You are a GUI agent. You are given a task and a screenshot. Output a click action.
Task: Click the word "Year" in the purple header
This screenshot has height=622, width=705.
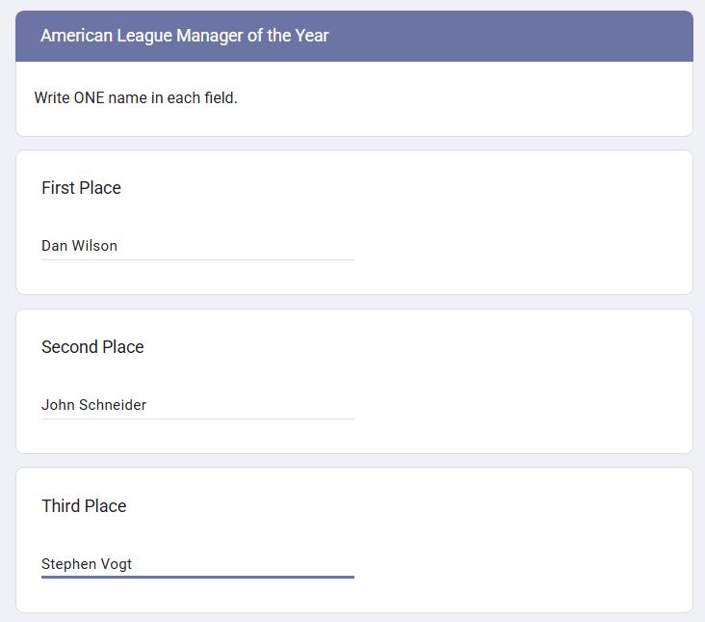tap(311, 36)
